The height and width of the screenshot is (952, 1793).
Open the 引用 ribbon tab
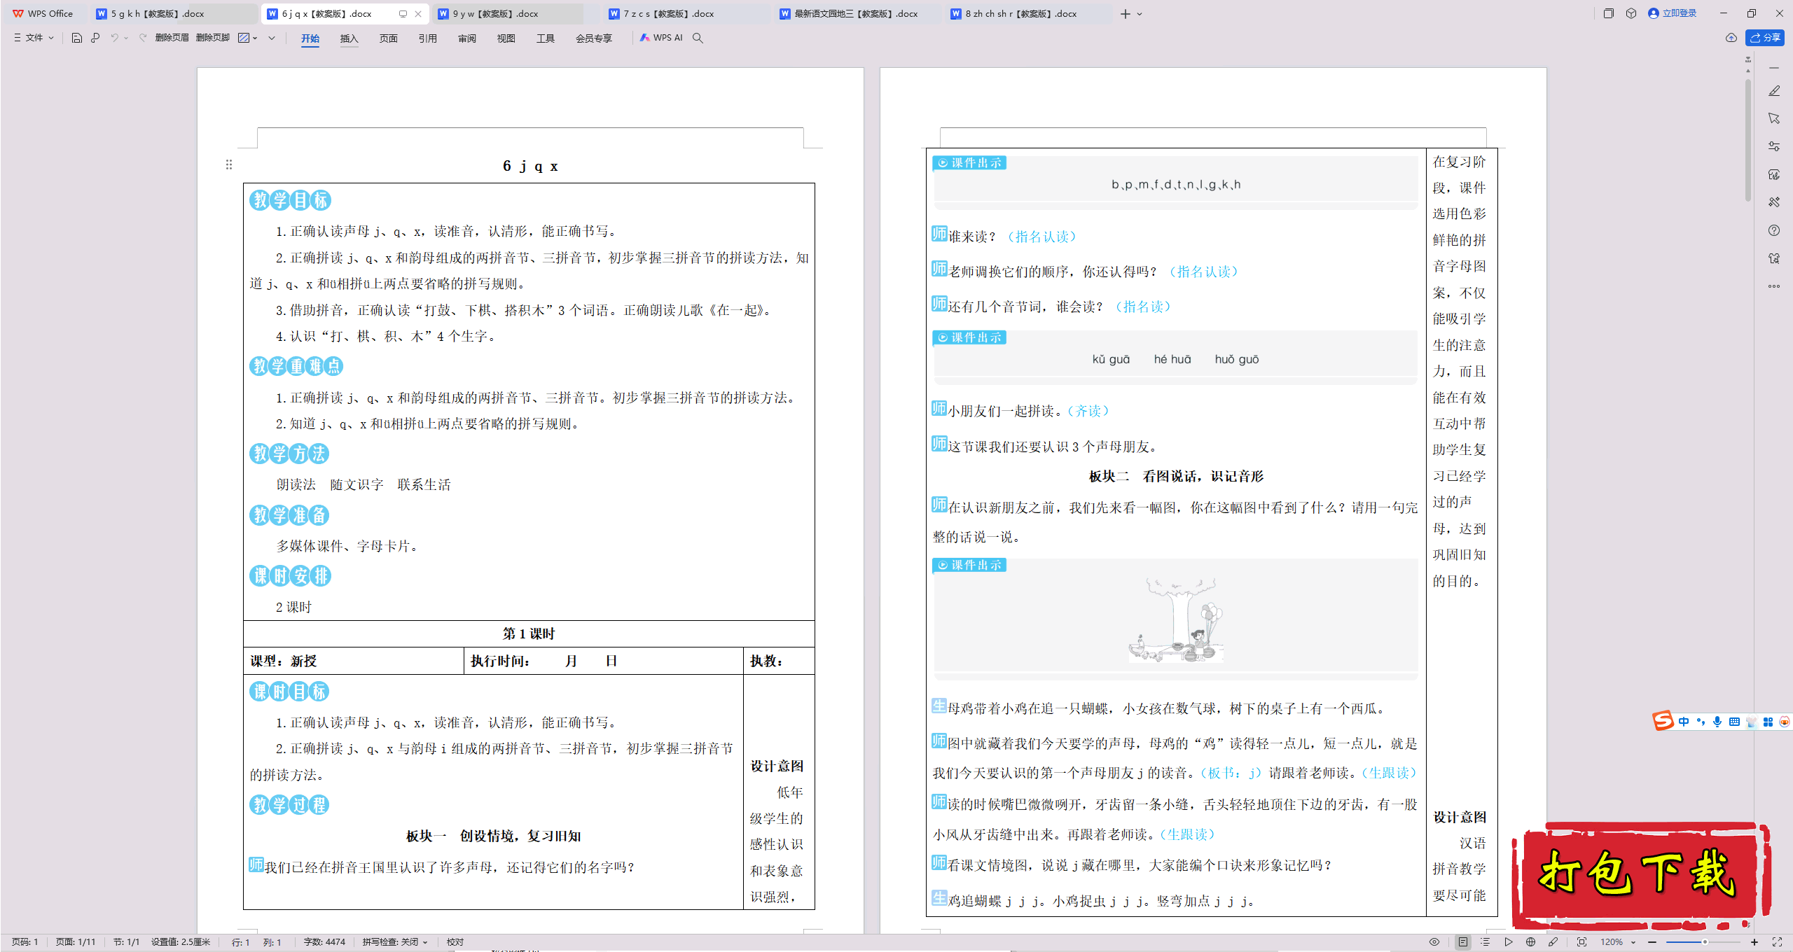click(x=427, y=38)
